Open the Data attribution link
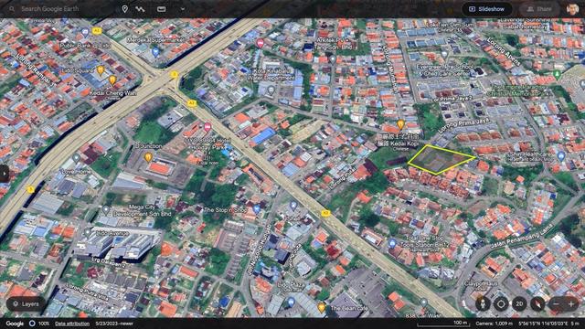 (72, 324)
